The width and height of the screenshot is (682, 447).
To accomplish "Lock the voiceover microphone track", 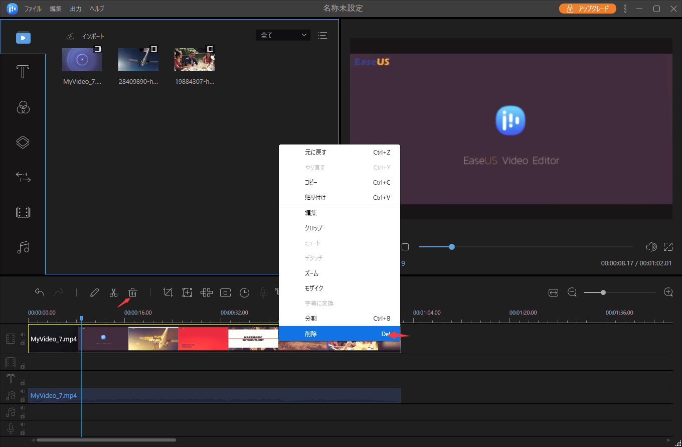I will [x=23, y=432].
